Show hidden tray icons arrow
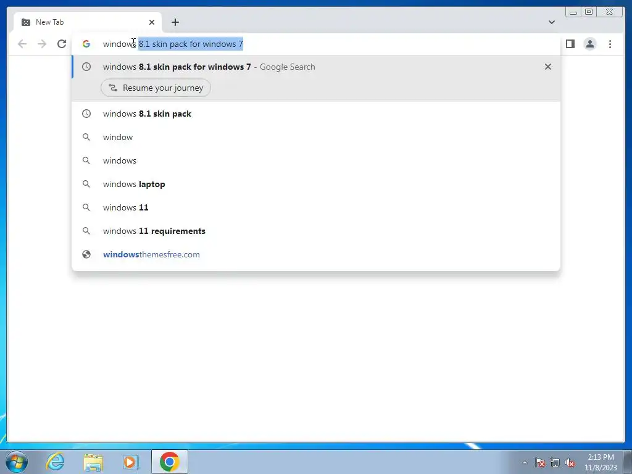Image resolution: width=632 pixels, height=474 pixels. click(x=525, y=462)
